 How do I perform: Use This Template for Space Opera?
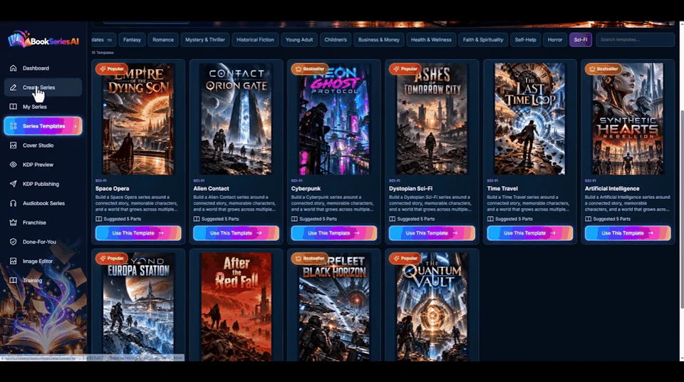click(x=138, y=233)
